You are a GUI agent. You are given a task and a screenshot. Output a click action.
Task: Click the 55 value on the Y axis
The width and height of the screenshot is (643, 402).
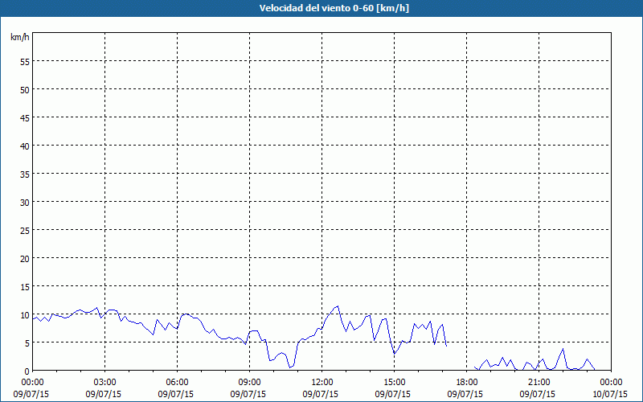point(25,62)
